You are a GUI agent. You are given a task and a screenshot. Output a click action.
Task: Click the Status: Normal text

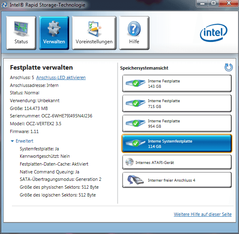[25, 93]
